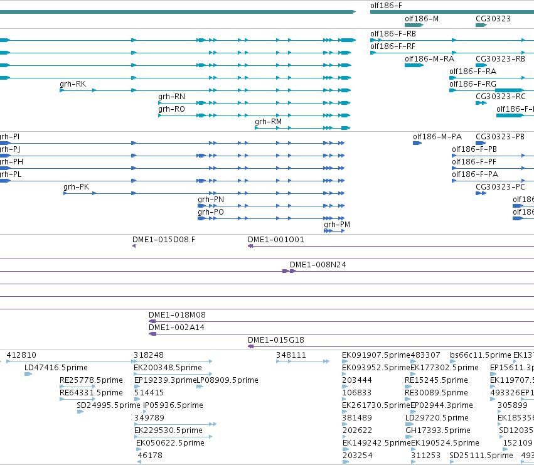Click DME1-015D08.F clone label
Viewport: 534px width, 465px height.
point(164,240)
